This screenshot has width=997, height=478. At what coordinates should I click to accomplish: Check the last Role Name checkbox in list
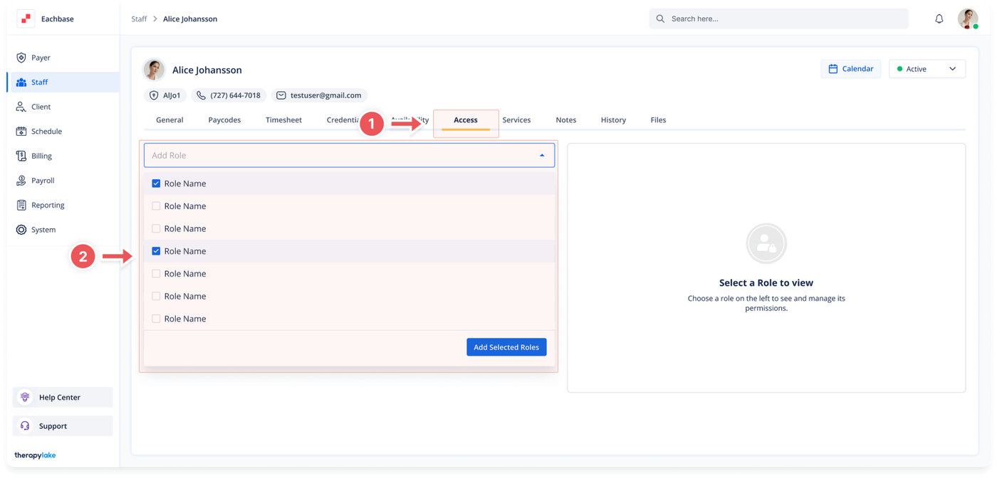pyautogui.click(x=156, y=319)
